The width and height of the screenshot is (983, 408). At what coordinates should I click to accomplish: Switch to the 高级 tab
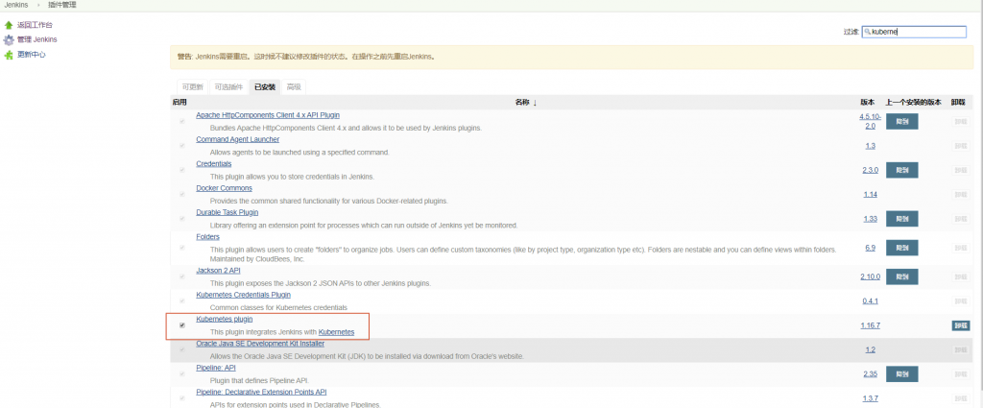(294, 87)
